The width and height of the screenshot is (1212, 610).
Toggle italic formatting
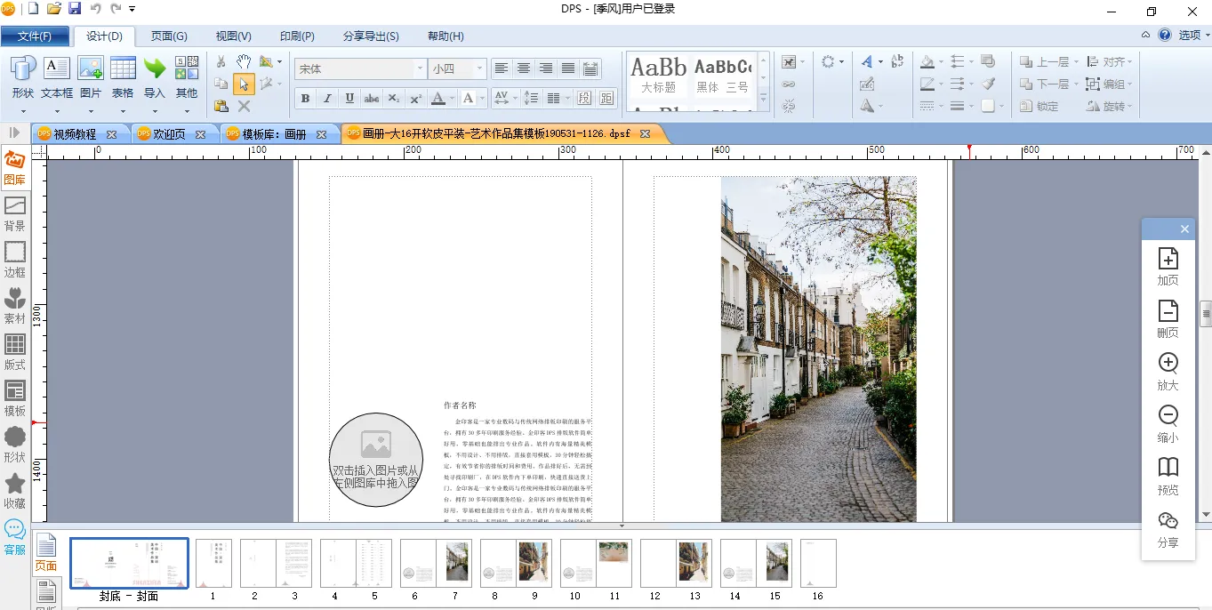click(x=327, y=98)
